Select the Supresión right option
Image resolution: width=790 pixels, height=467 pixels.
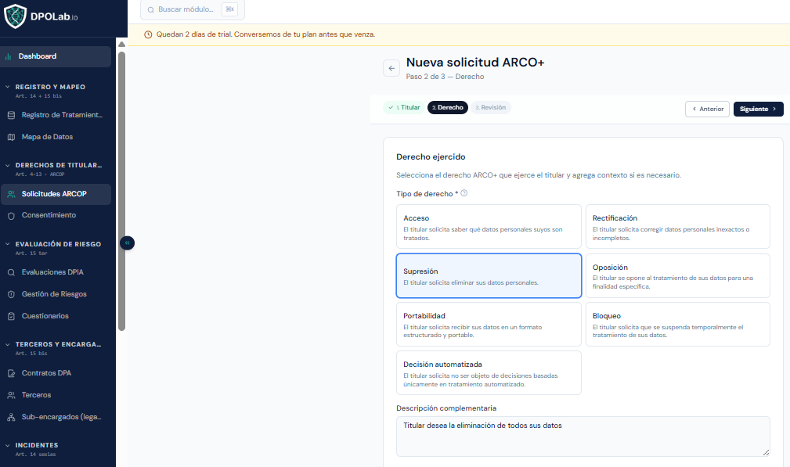[x=489, y=276]
